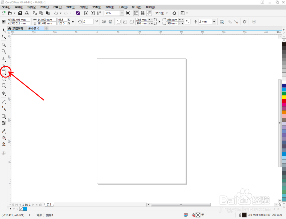Image resolution: width=286 pixels, height=219 pixels.
Task: Select the Parallel dimension tool
Action: 3,102
